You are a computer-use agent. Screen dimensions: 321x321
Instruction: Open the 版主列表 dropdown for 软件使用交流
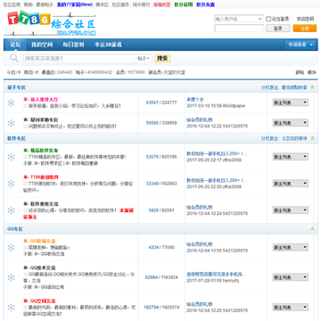(x=291, y=210)
